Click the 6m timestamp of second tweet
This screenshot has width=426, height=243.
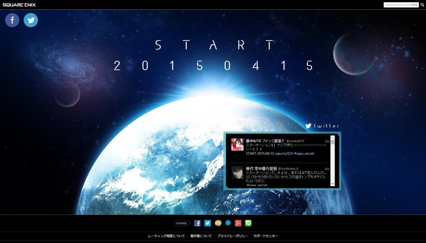[327, 169]
